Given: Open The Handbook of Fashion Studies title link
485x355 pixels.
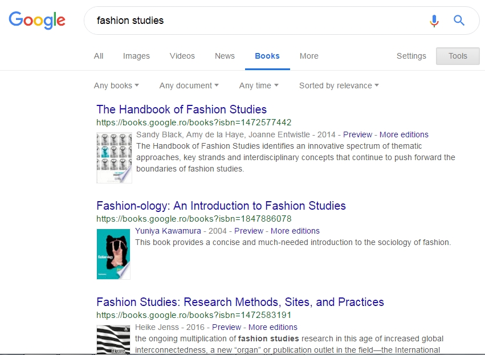Looking at the screenshot, I should [181, 109].
